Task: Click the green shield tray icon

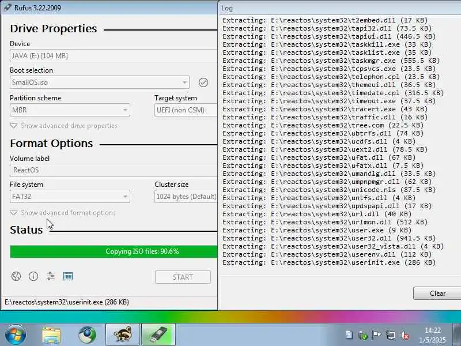Action: 363,335
